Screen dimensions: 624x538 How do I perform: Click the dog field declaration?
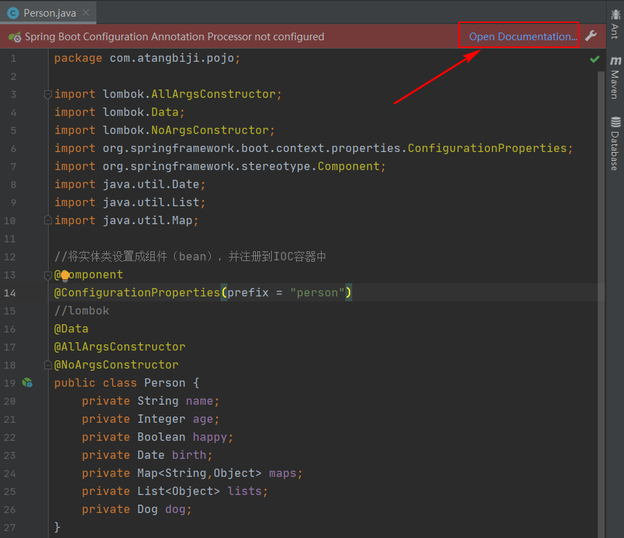137,510
